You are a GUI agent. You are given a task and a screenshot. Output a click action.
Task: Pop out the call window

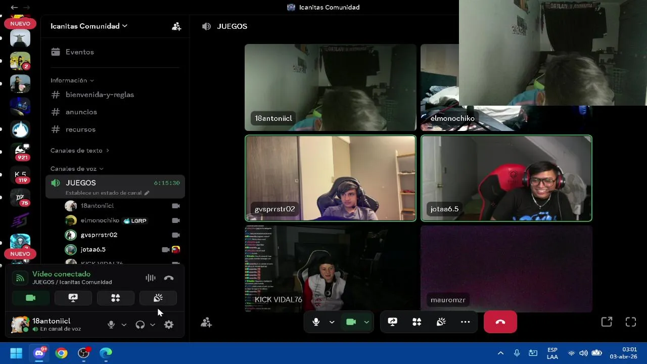pyautogui.click(x=607, y=322)
